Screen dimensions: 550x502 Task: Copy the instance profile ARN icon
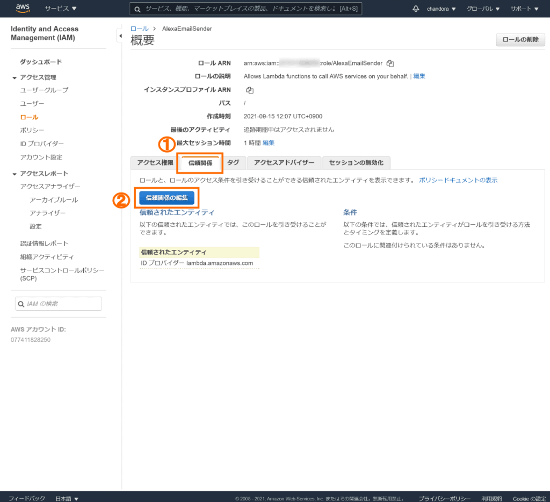pyautogui.click(x=250, y=90)
